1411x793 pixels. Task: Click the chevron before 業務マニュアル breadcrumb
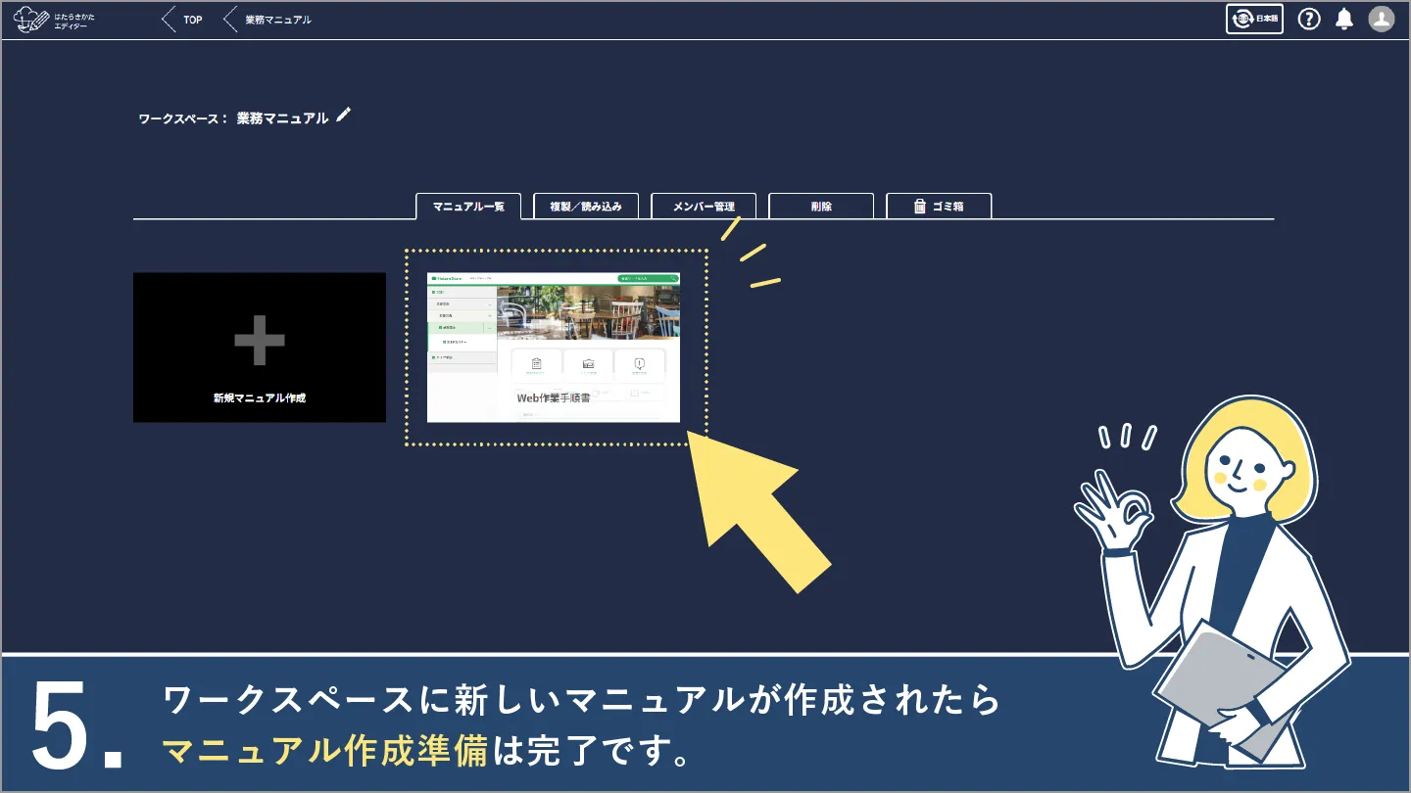pyautogui.click(x=230, y=20)
